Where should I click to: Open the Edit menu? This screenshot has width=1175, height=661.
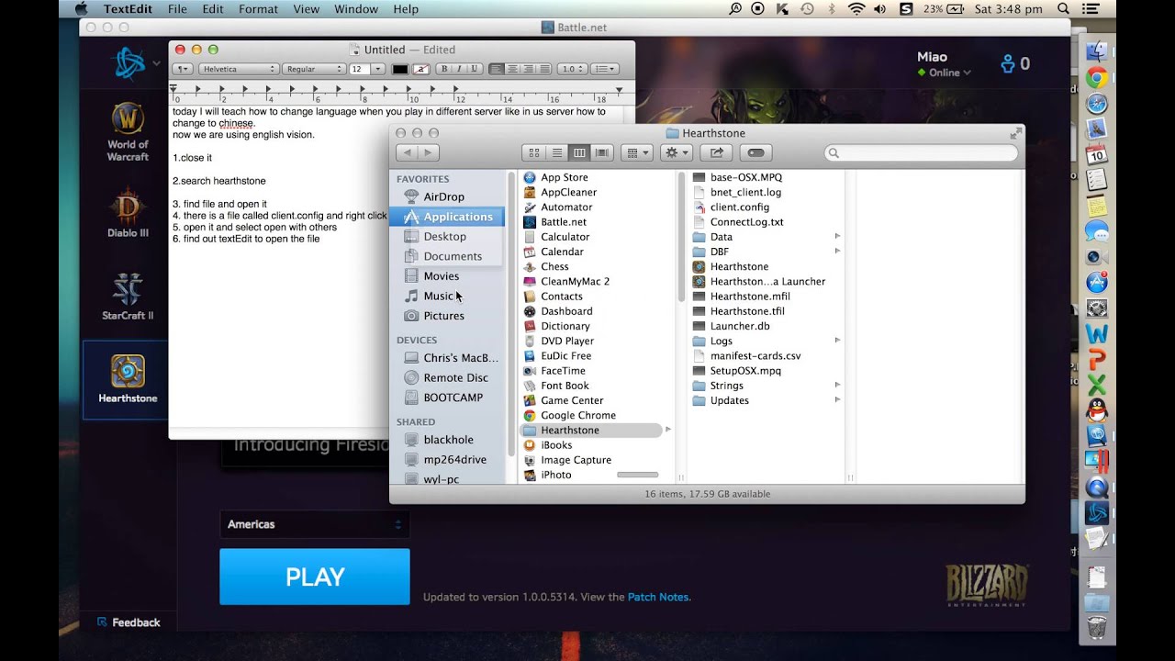click(x=213, y=9)
